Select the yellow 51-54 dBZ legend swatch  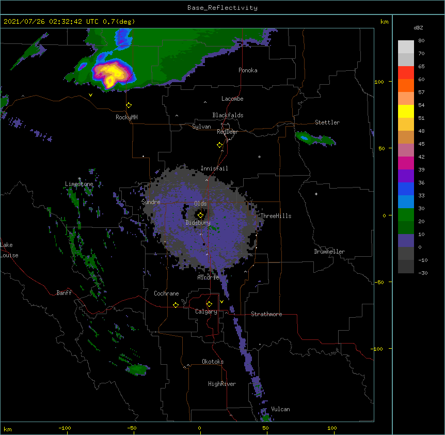tap(406, 111)
